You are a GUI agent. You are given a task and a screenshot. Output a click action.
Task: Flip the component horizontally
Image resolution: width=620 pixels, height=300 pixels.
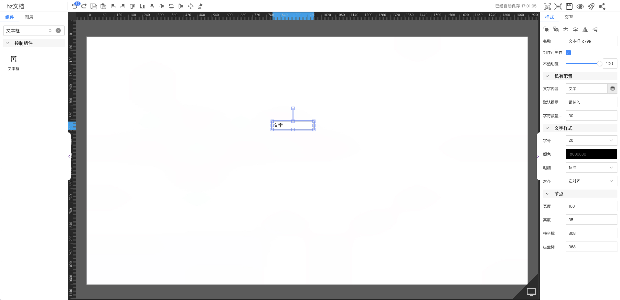click(x=585, y=29)
